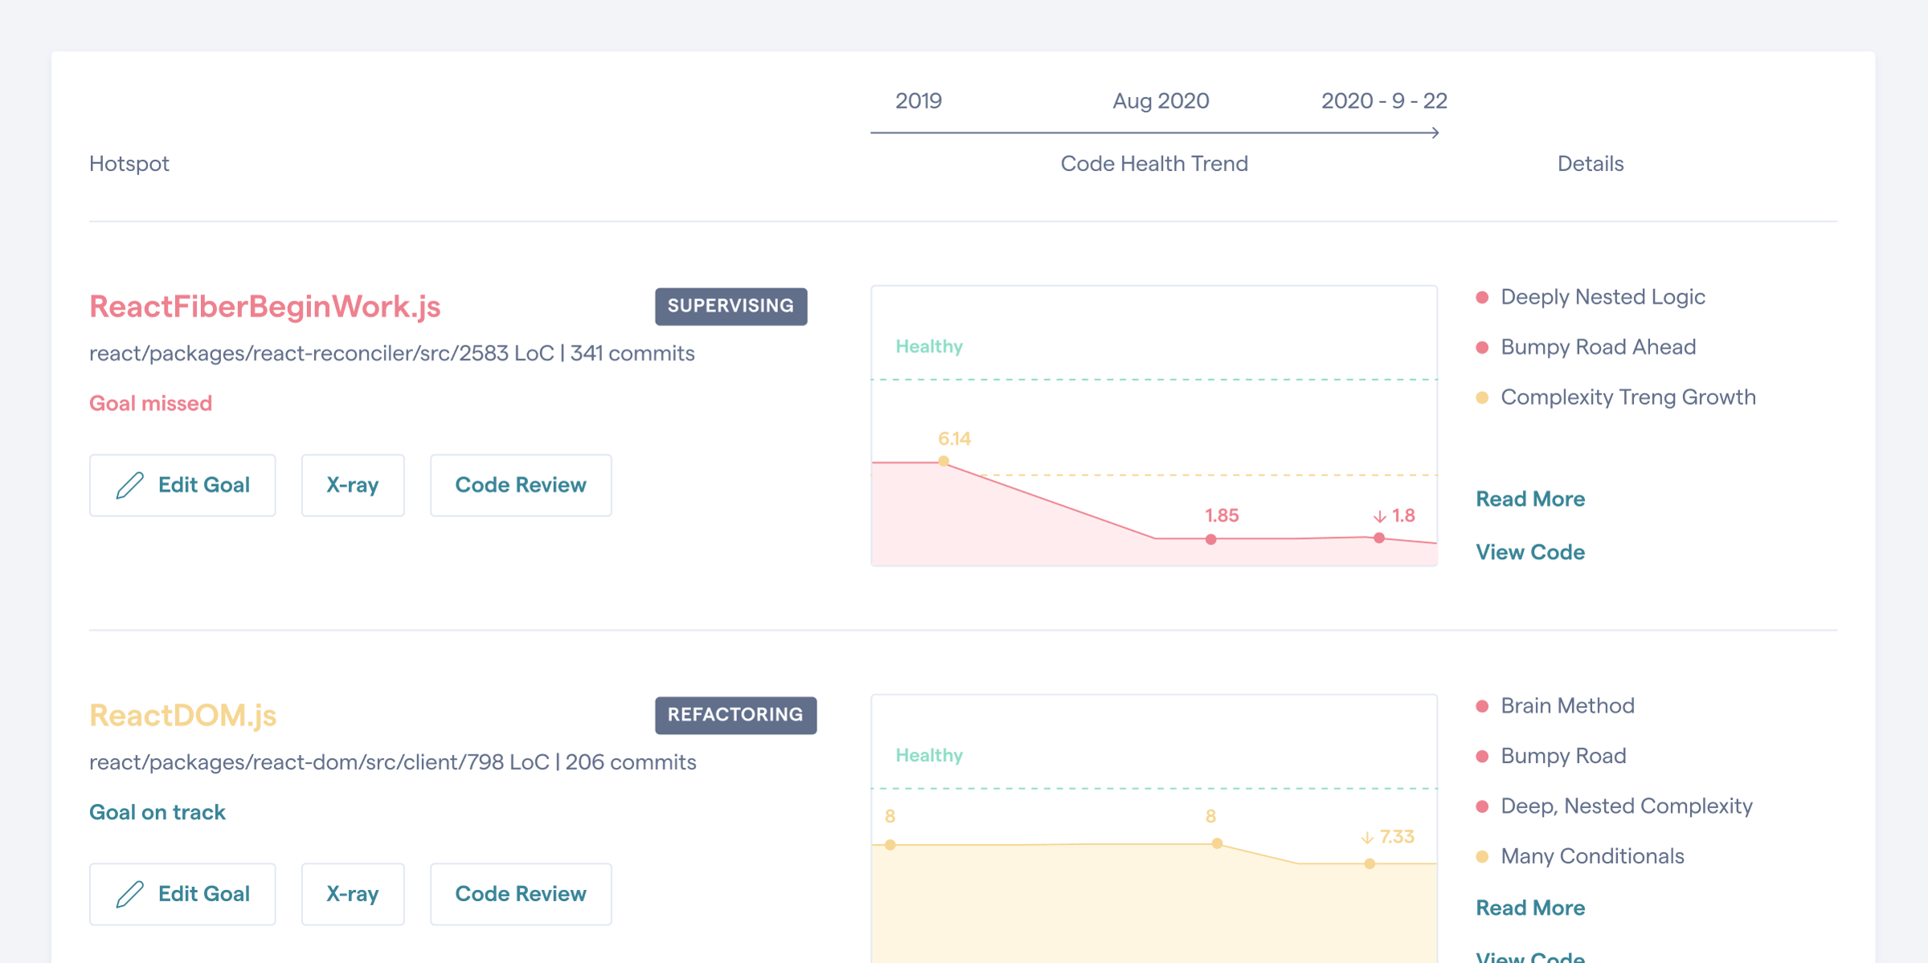1928x963 pixels.
Task: Click the Hotspot column header
Action: [129, 164]
